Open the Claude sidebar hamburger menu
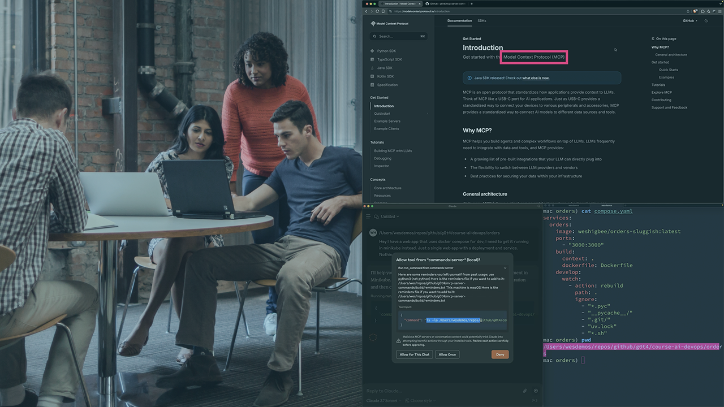The image size is (724, 407). click(368, 217)
